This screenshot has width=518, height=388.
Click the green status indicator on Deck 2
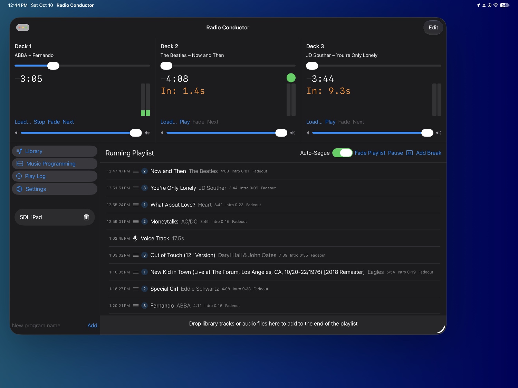291,78
